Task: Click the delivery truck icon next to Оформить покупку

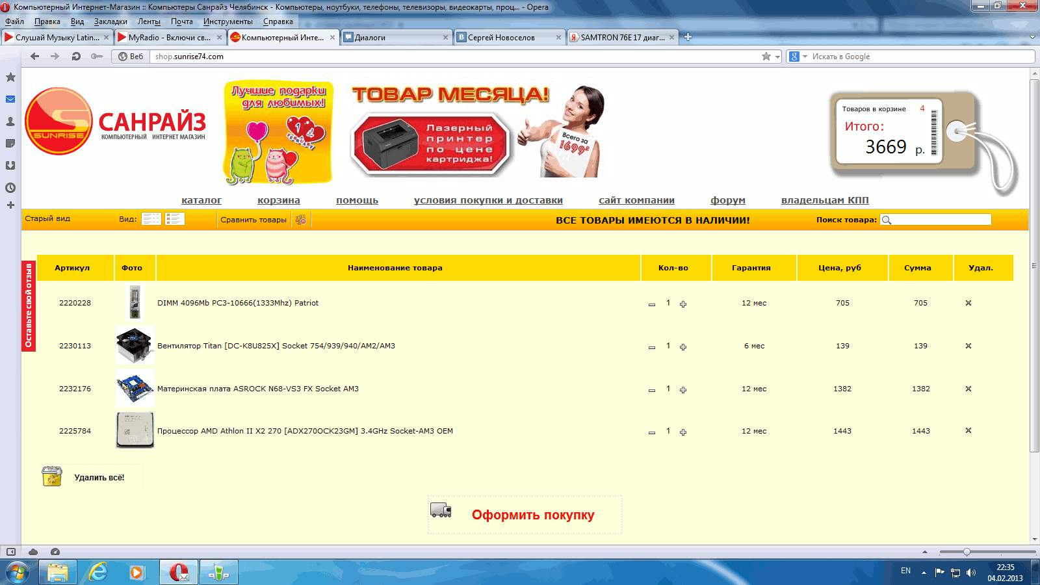Action: (441, 510)
